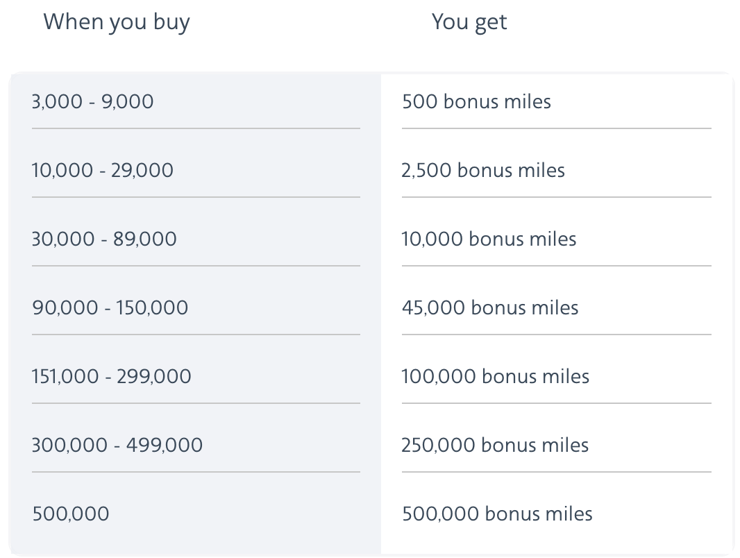This screenshot has width=740, height=558.
Task: Select the 300,000 - 499,000 purchase range
Action: click(x=117, y=445)
